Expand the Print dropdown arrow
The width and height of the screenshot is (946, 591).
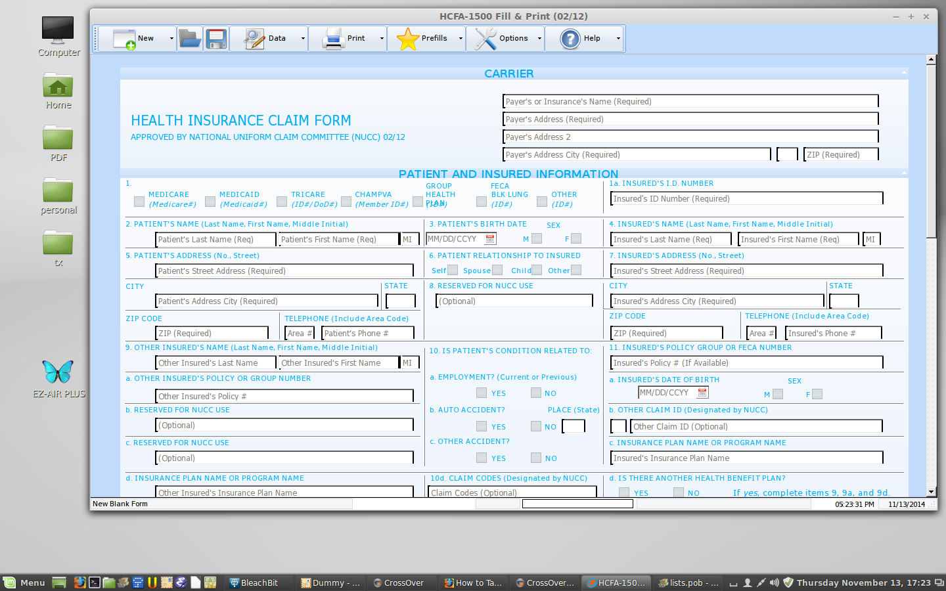(x=382, y=39)
